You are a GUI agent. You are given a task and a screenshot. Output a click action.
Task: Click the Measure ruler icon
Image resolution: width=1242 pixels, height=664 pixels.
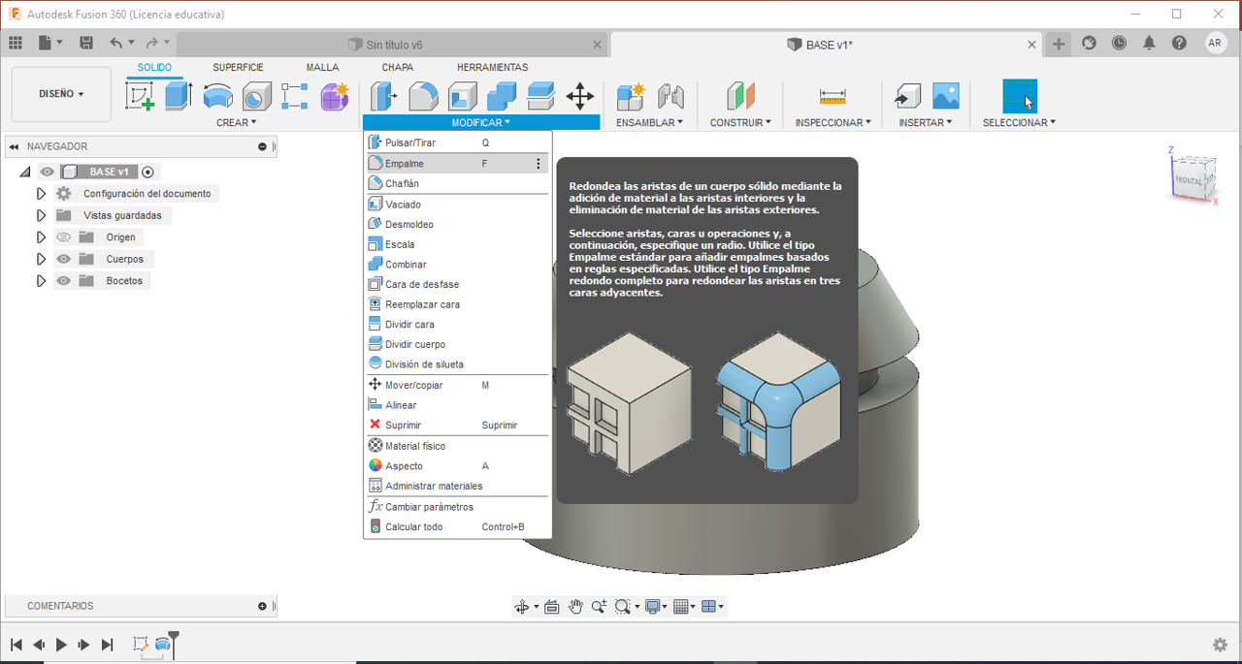tap(833, 96)
